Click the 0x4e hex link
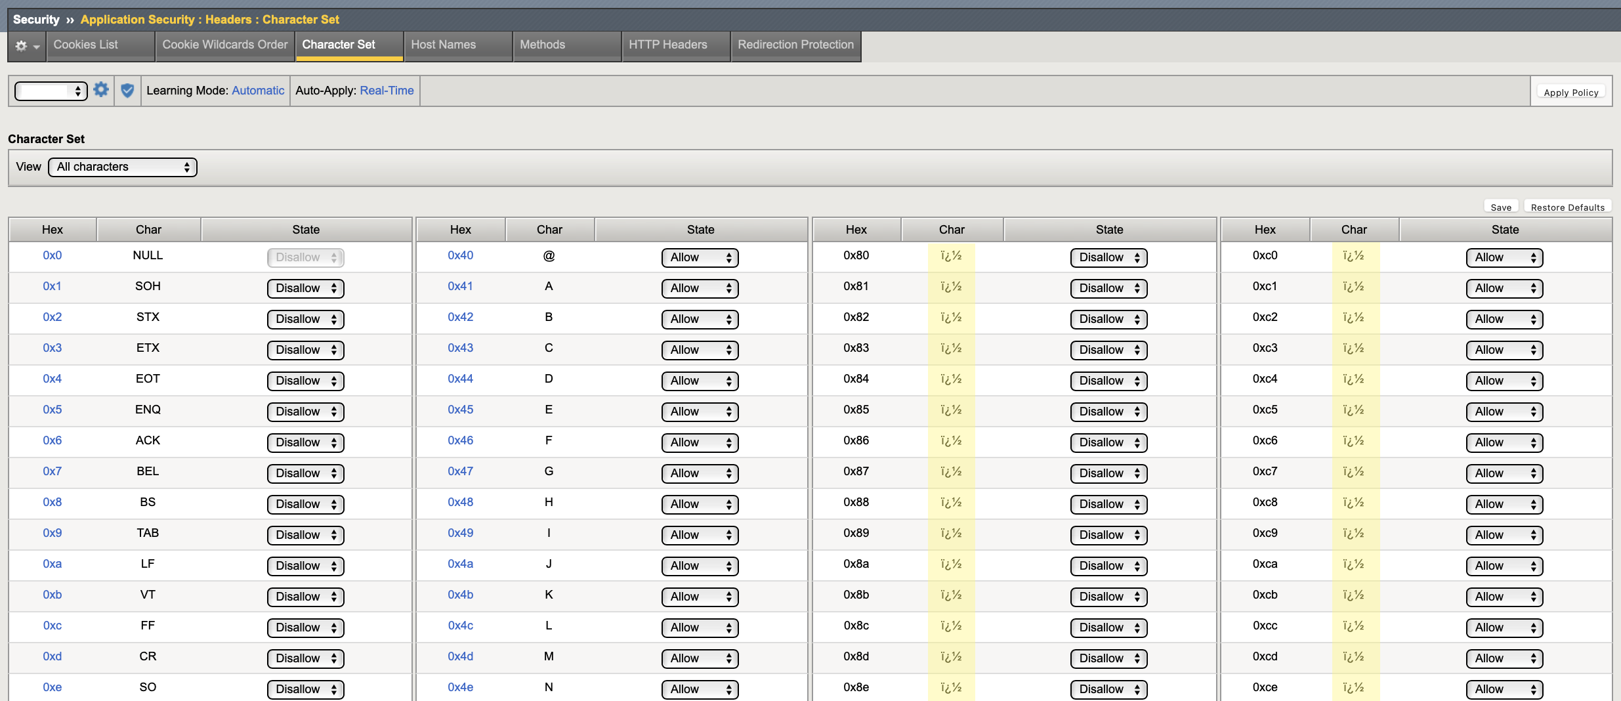The width and height of the screenshot is (1621, 701). click(x=461, y=687)
